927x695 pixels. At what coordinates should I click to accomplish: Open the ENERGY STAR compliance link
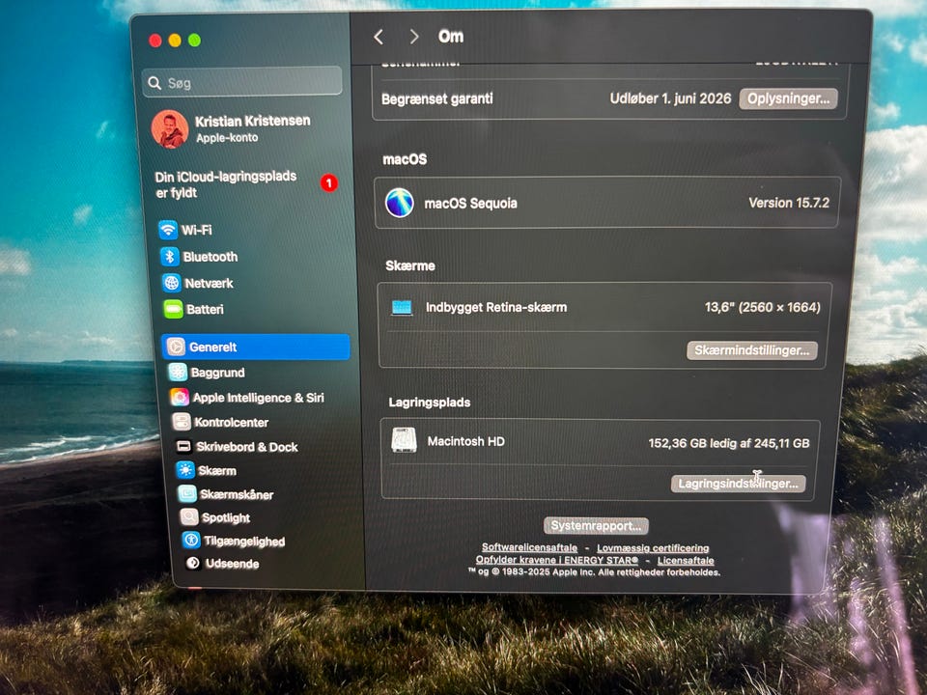point(557,560)
